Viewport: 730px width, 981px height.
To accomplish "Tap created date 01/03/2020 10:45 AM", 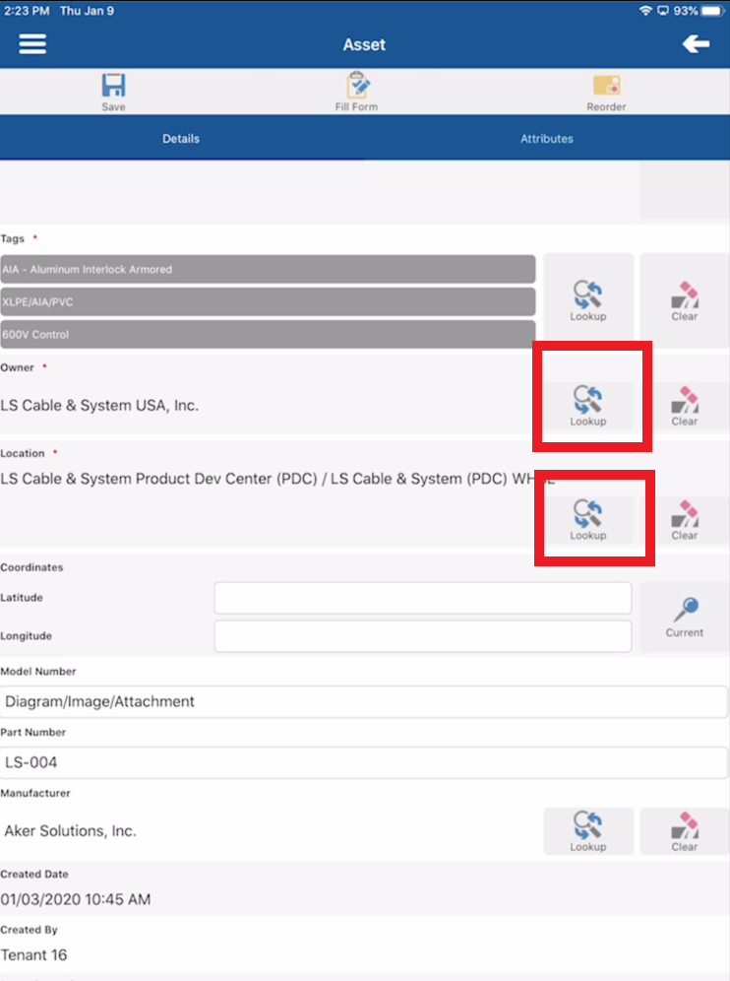I will tap(76, 899).
